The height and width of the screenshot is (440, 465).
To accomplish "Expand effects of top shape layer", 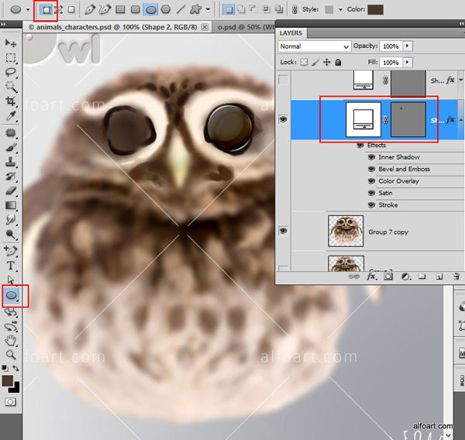I will pyautogui.click(x=461, y=80).
